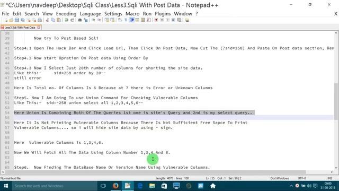This screenshot has width=339, height=191.
Task: Expand hidden tray icons chevron
Action: coord(291,186)
